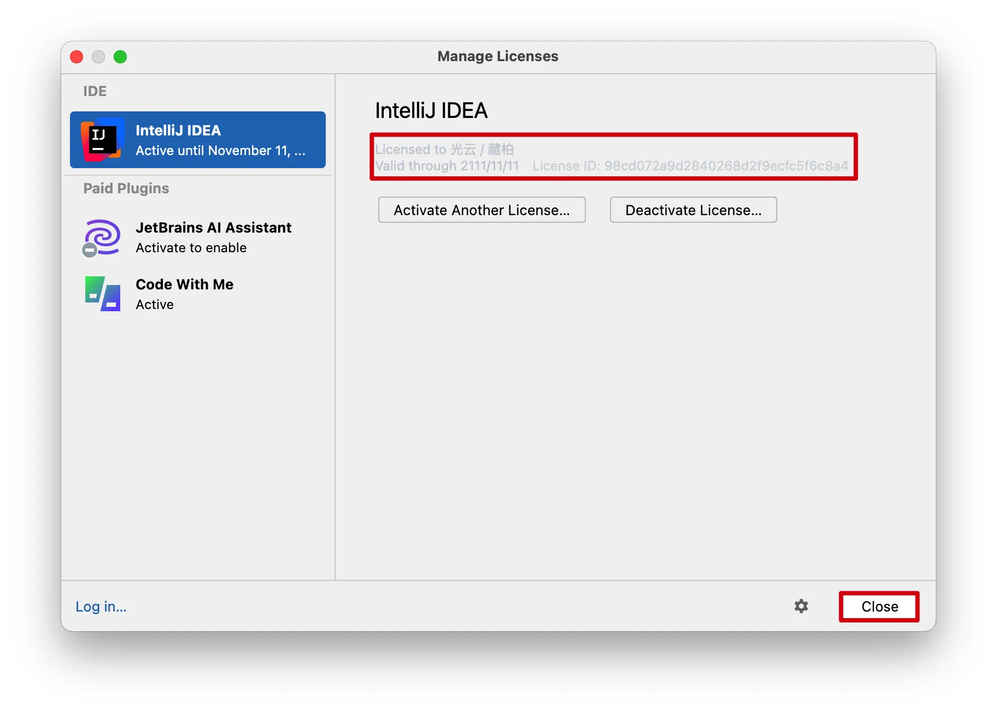Click the Paid Plugins section header

(x=126, y=188)
